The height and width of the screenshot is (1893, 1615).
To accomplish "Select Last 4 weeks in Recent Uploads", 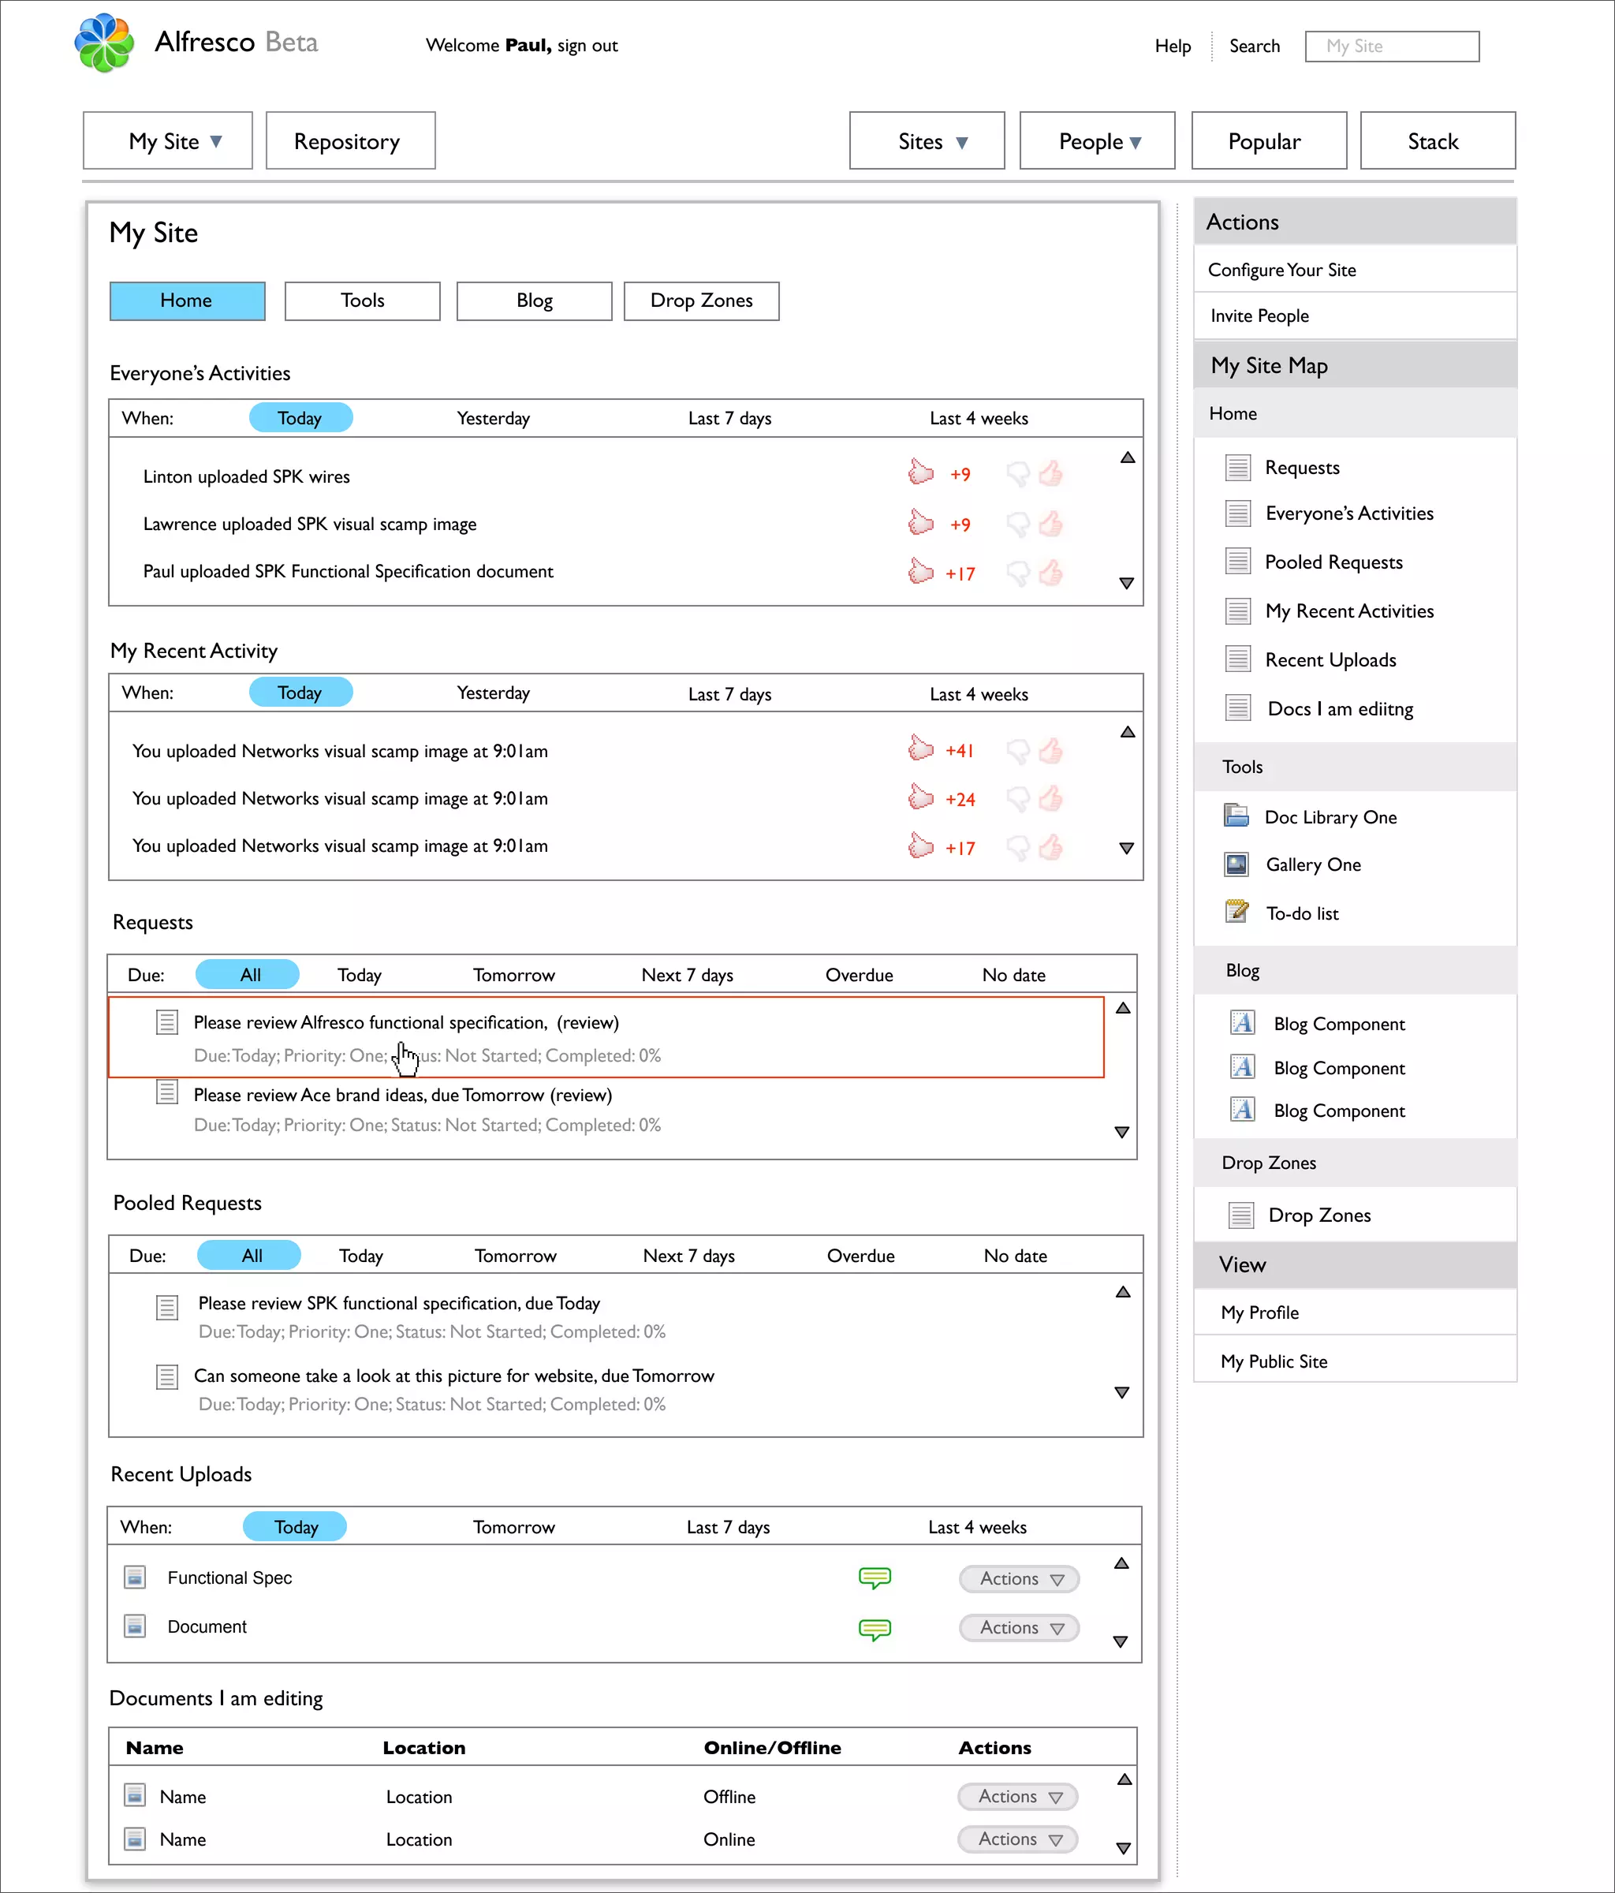I will coord(977,1528).
